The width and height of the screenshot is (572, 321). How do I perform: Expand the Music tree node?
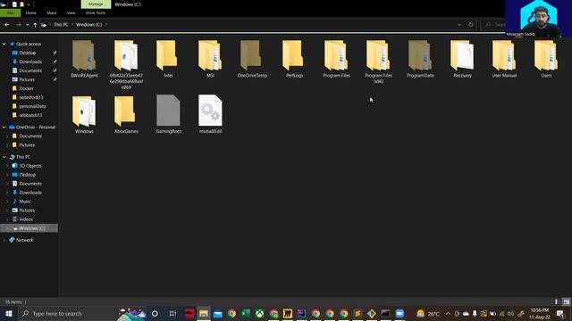pos(7,202)
